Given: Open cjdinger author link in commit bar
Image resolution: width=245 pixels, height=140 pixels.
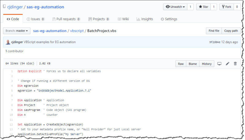Looking at the screenshot, I should pos(17,42).
